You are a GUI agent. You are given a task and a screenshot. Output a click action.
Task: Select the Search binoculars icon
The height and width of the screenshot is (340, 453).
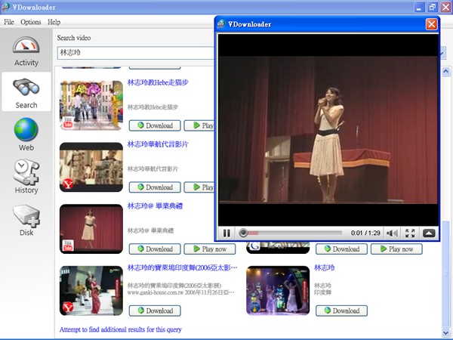pos(26,92)
